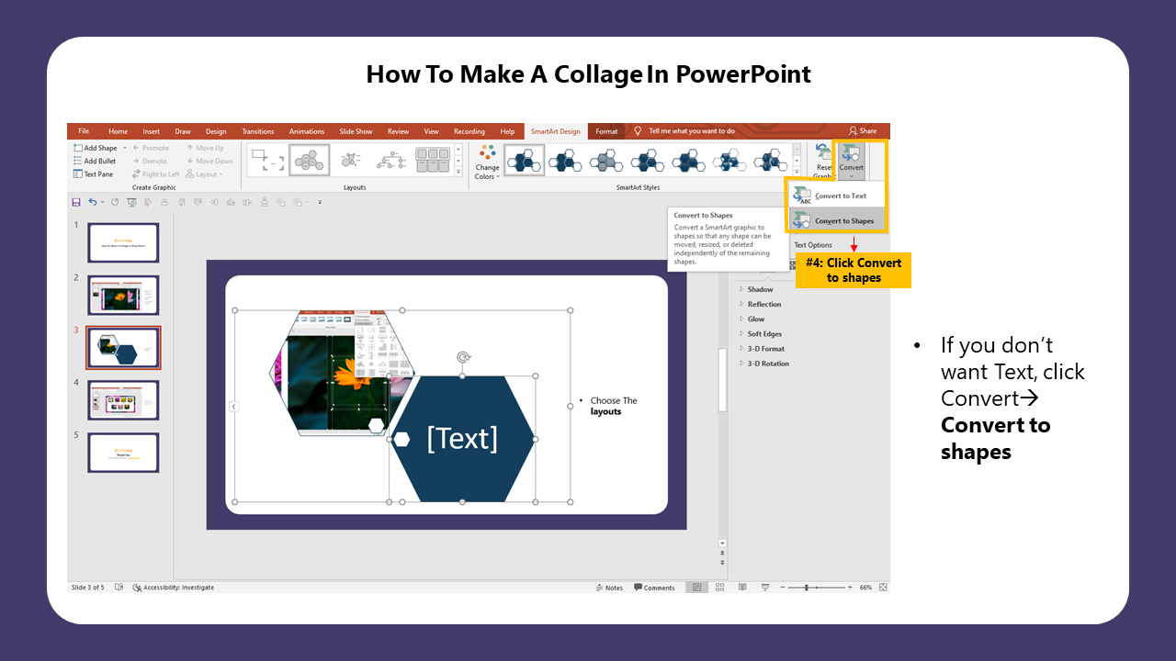Image resolution: width=1176 pixels, height=661 pixels.
Task: Switch to Slide Sorter view
Action: pos(719,588)
